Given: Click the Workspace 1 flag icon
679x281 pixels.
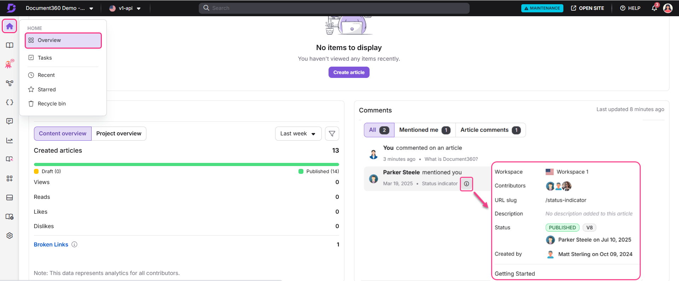Looking at the screenshot, I should click(550, 172).
